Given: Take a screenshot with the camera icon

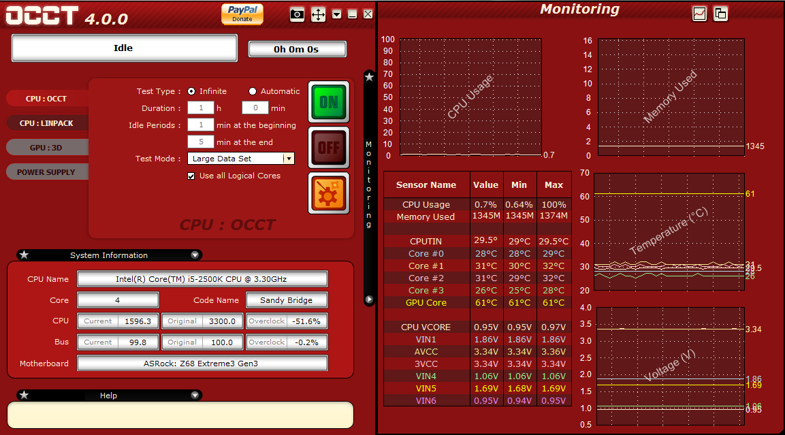Looking at the screenshot, I should pos(297,14).
